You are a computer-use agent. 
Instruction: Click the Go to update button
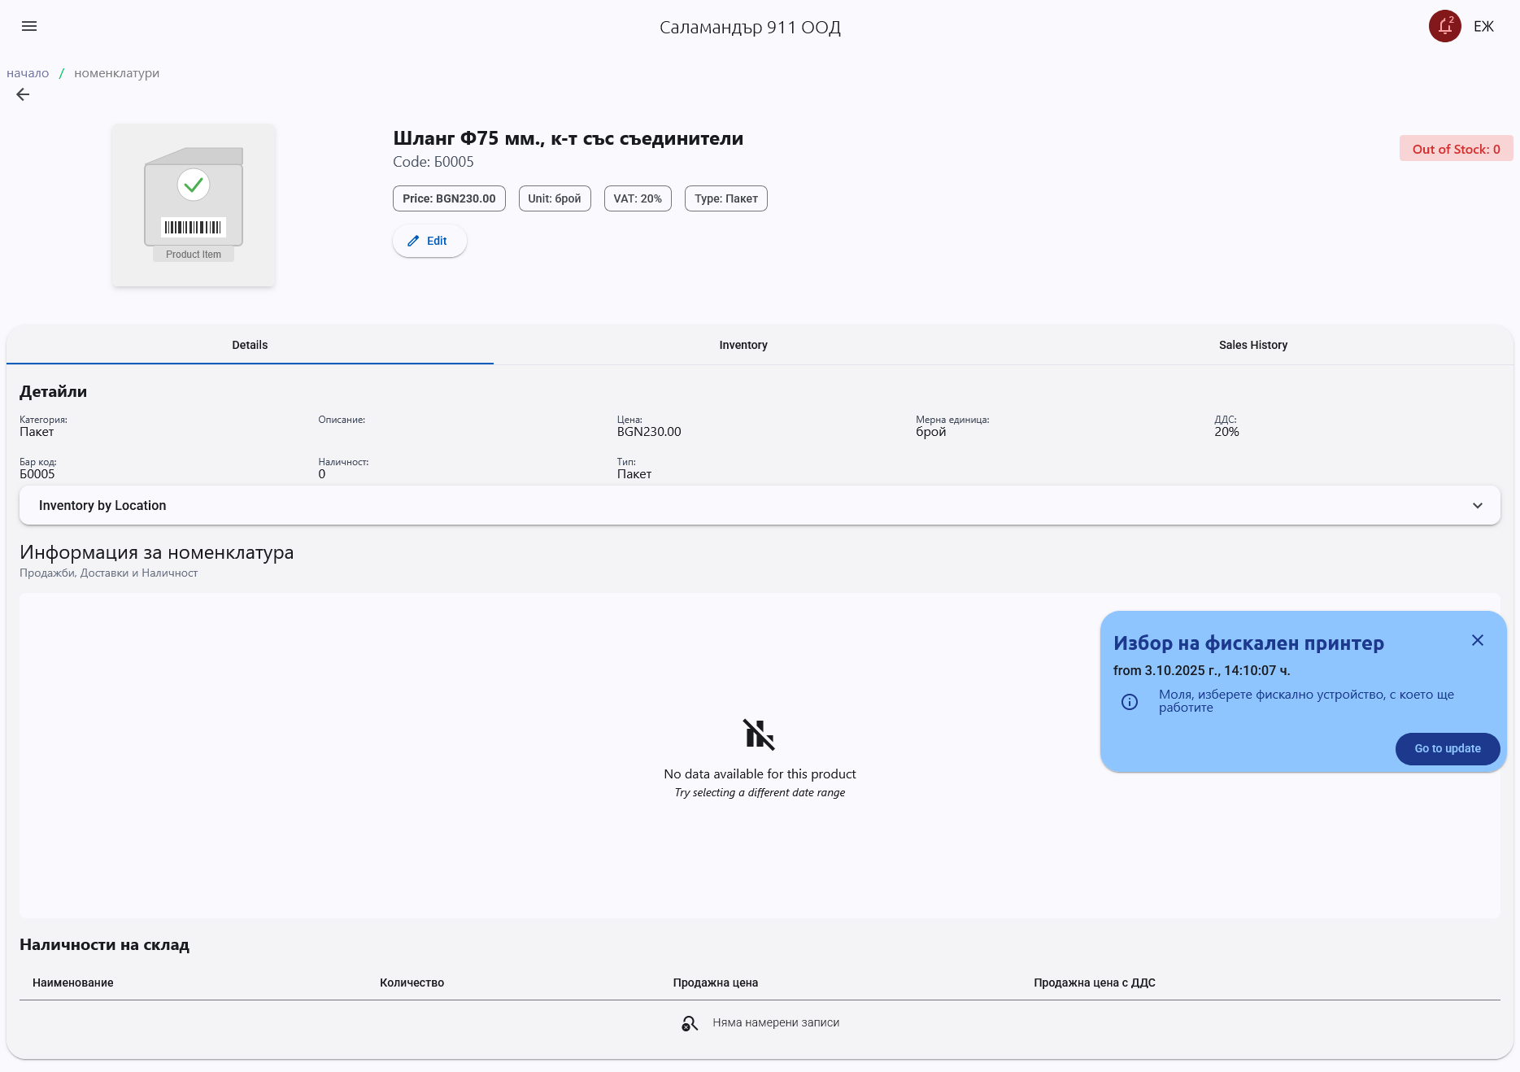point(1447,748)
